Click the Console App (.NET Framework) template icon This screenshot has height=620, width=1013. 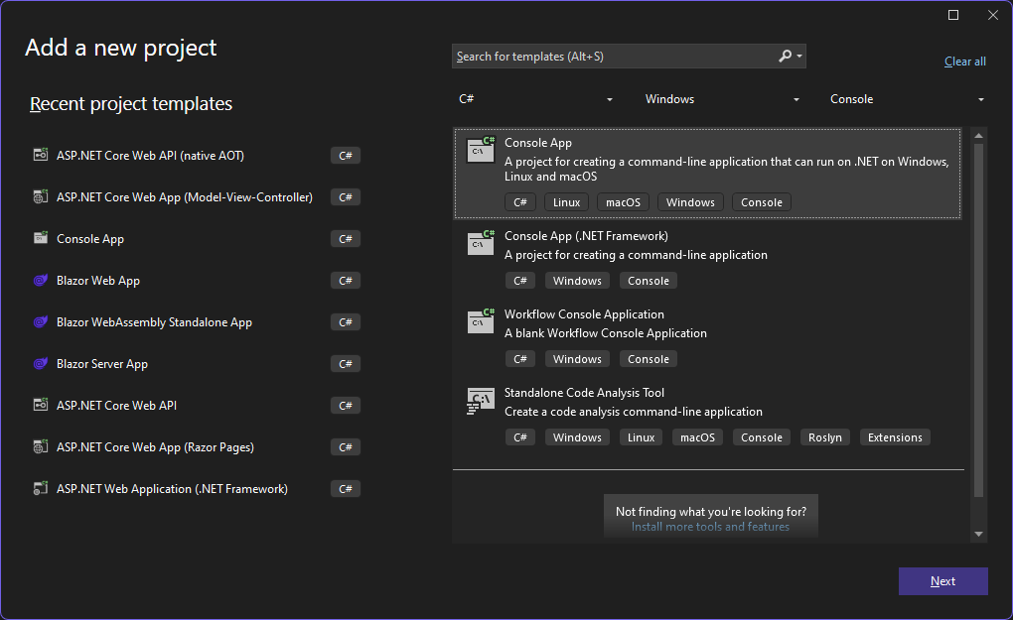tap(481, 243)
